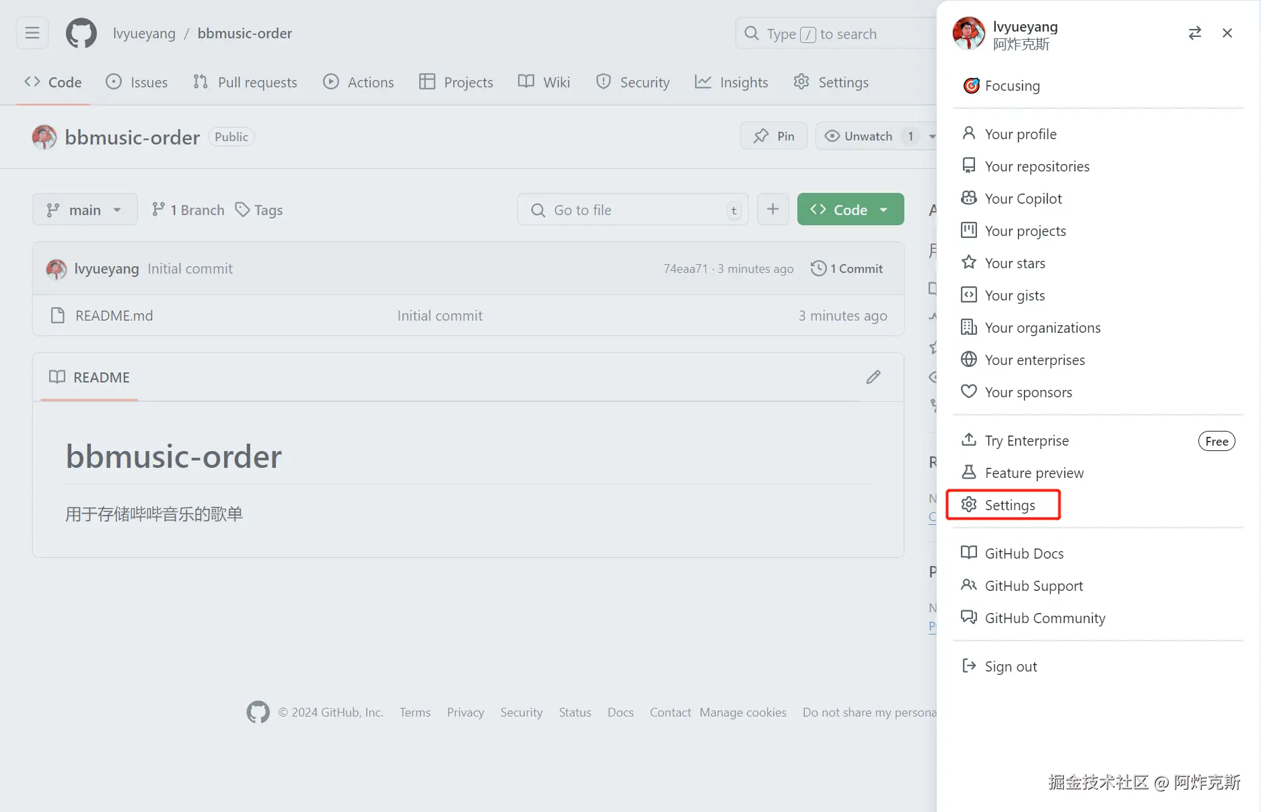Click lvyueyang owner breadcrumb link
Screen dimensions: 1261x812
click(144, 34)
